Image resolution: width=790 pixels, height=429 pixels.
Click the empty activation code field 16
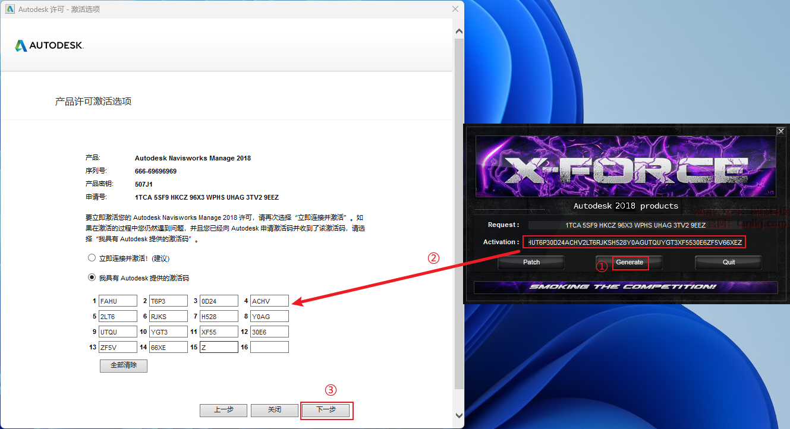tap(269, 347)
